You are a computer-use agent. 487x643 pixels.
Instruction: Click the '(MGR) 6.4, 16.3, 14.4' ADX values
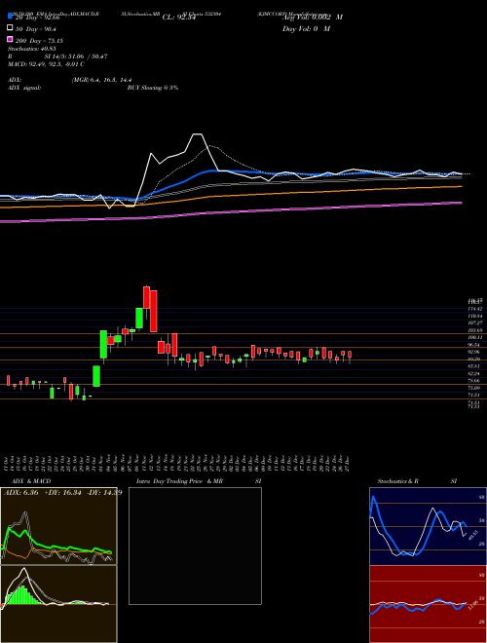click(x=101, y=81)
